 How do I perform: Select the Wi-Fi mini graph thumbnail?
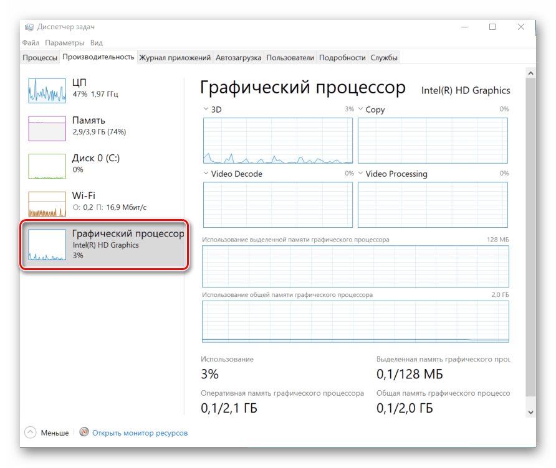[47, 204]
